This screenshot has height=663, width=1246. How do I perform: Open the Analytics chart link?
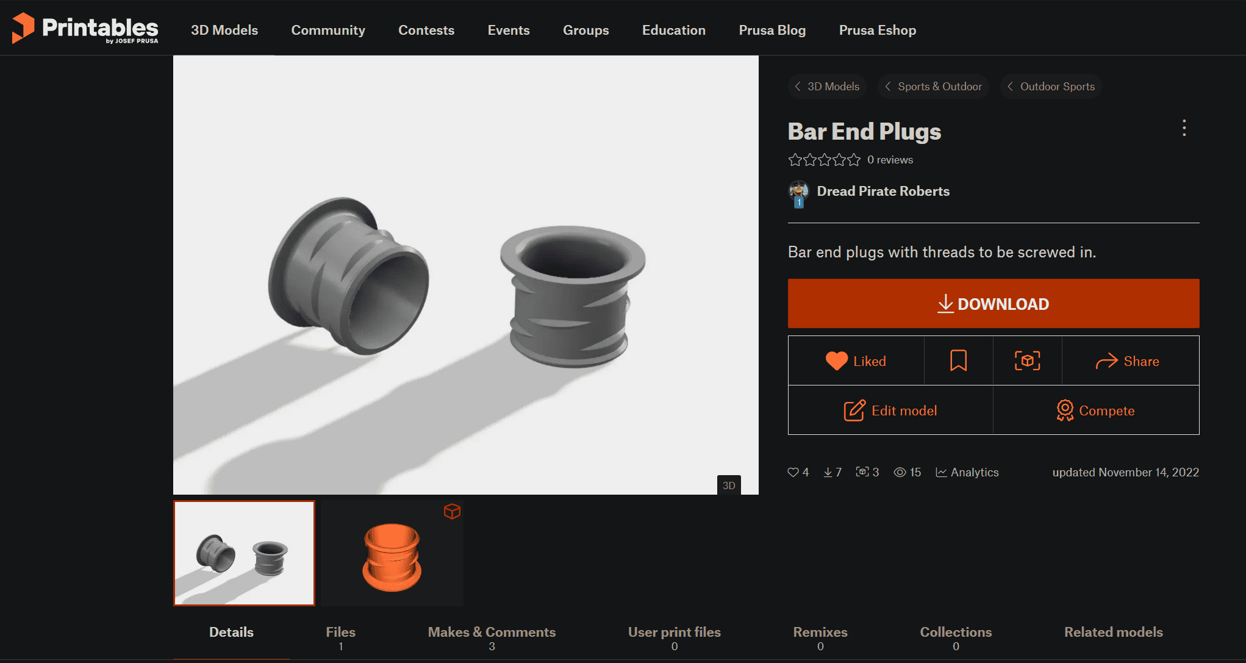click(x=967, y=472)
